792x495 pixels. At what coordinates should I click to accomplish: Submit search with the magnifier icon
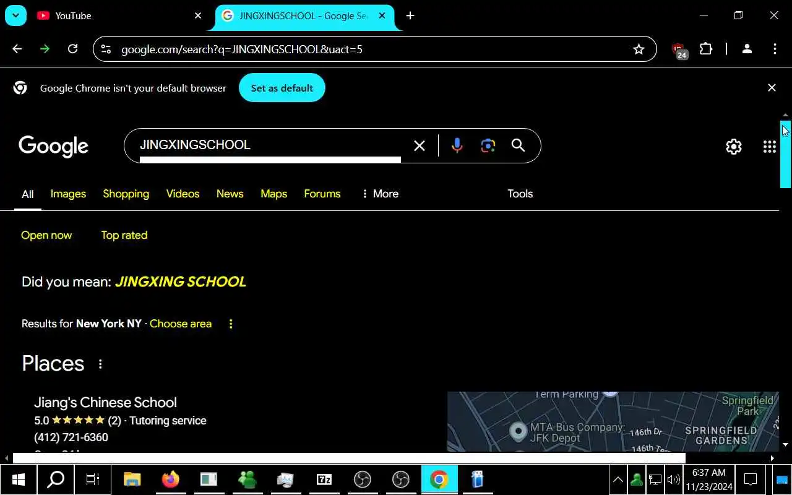(518, 145)
